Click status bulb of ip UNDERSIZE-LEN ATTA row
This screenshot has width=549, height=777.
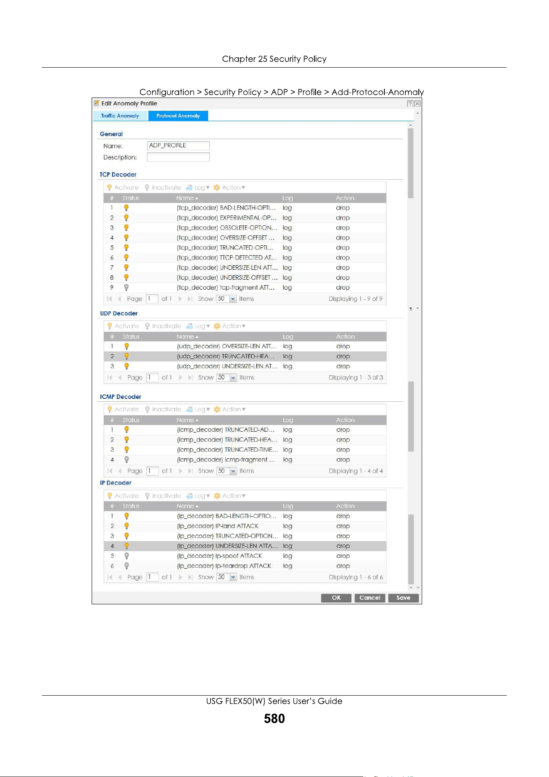tap(126, 546)
